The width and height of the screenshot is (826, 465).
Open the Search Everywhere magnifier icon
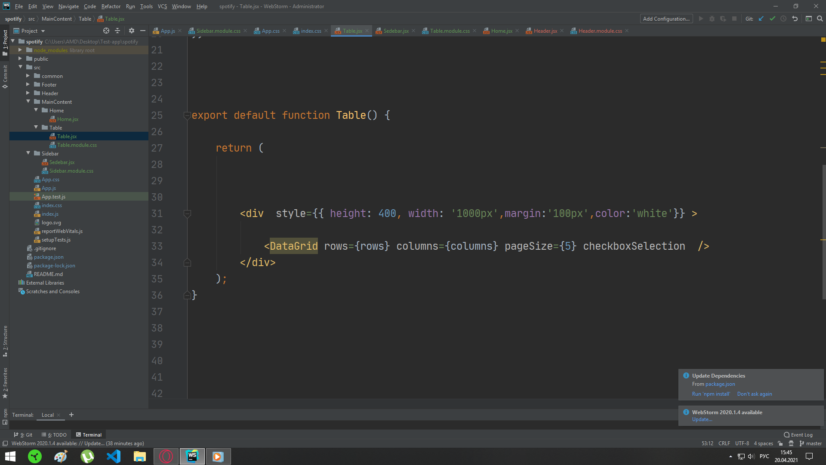pos(820,19)
